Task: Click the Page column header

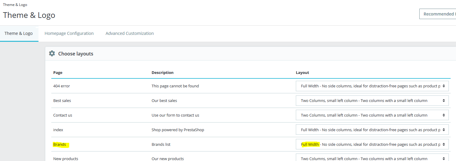Action: coord(58,72)
